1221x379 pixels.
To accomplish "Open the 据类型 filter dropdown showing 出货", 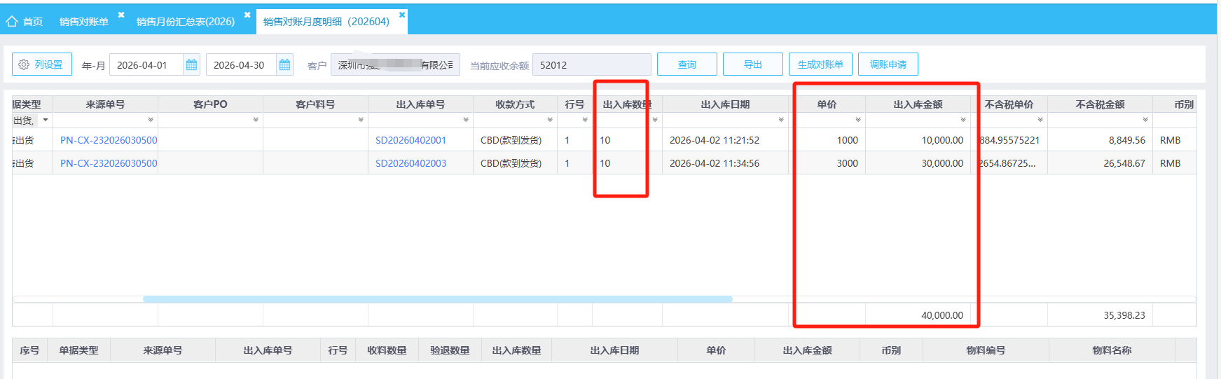I will (46, 120).
